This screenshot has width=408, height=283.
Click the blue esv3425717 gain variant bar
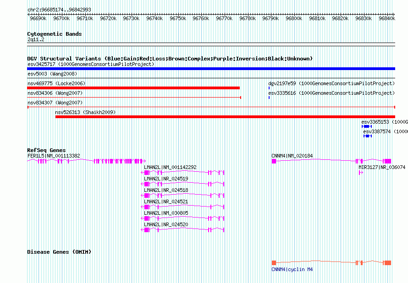211,69
